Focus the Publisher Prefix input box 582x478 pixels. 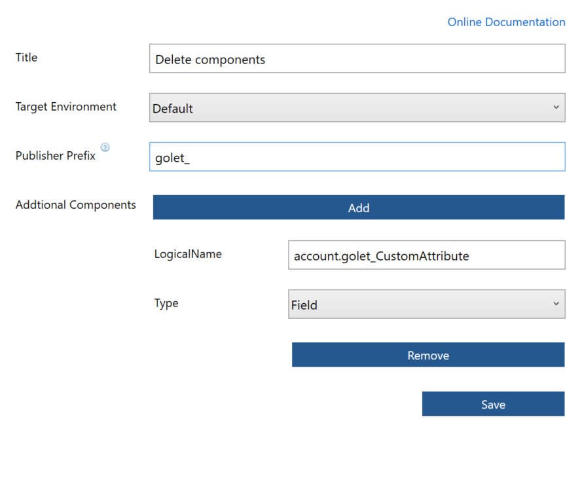[x=357, y=157]
